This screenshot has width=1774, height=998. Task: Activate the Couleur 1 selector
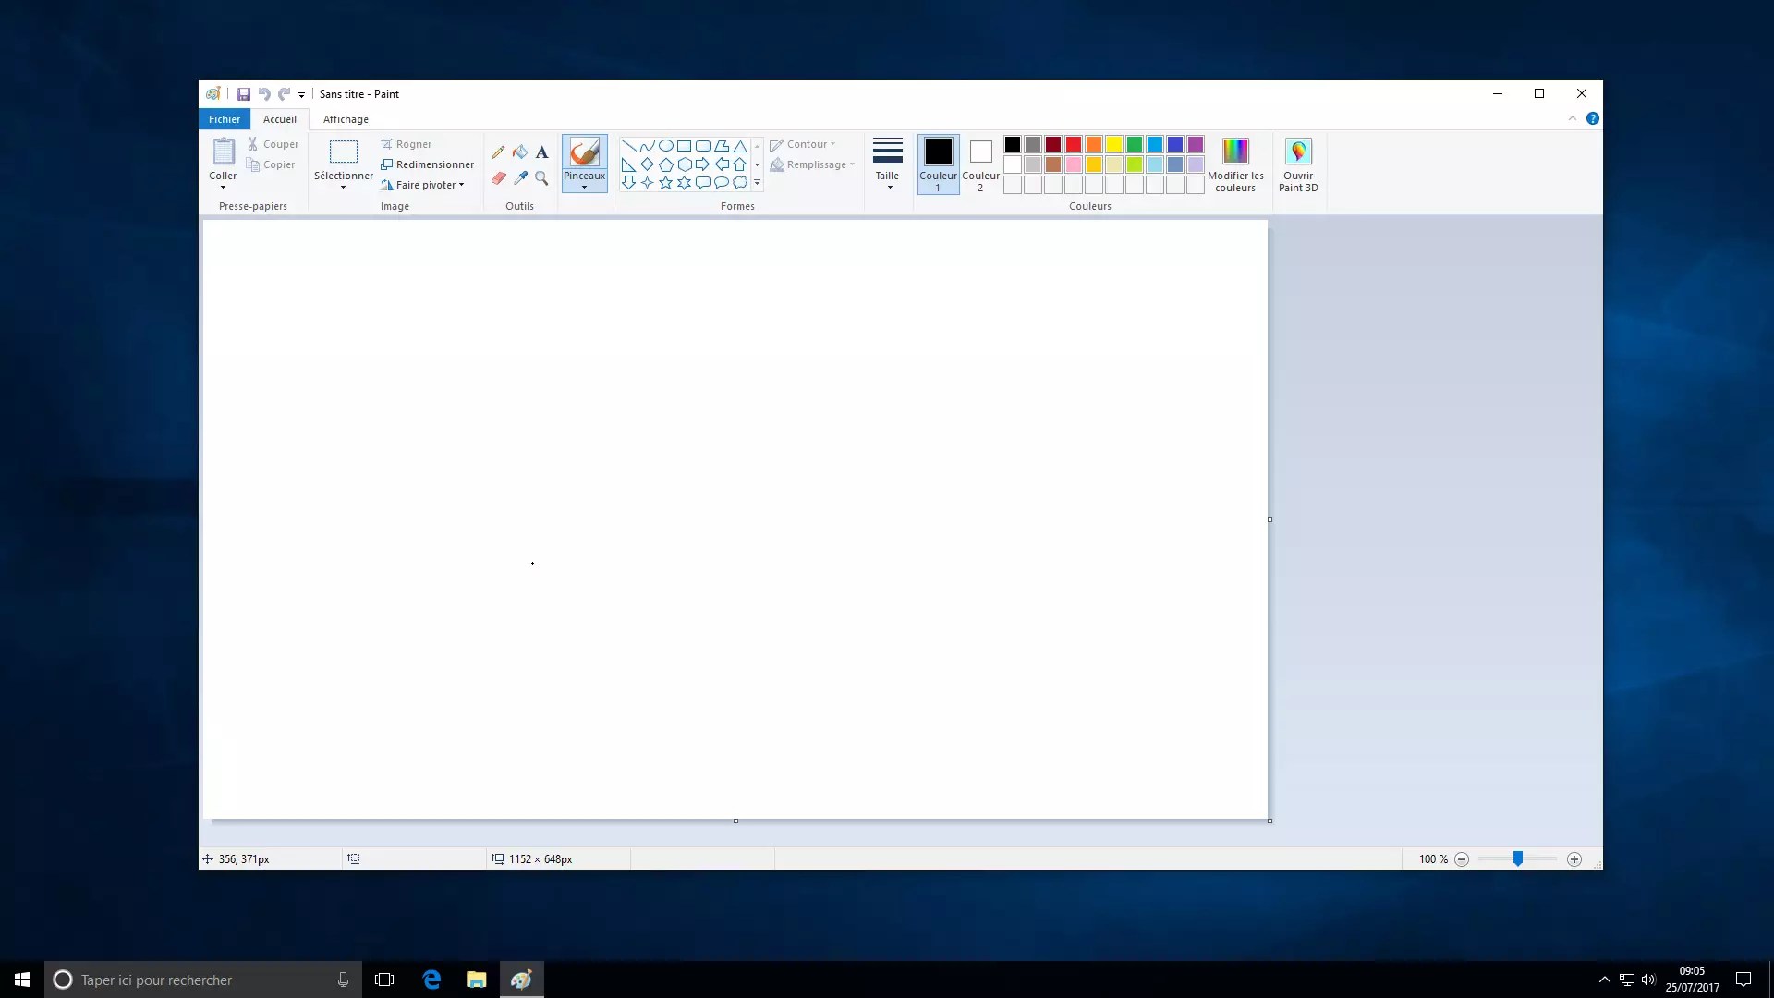[938, 164]
